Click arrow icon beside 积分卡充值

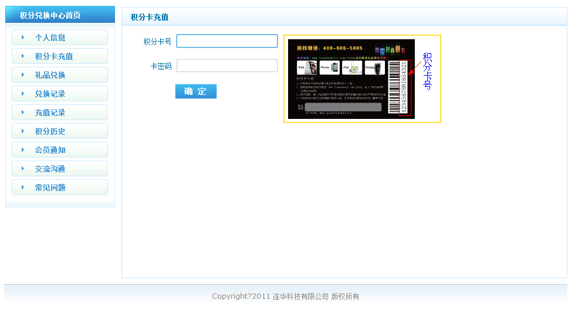23,56
